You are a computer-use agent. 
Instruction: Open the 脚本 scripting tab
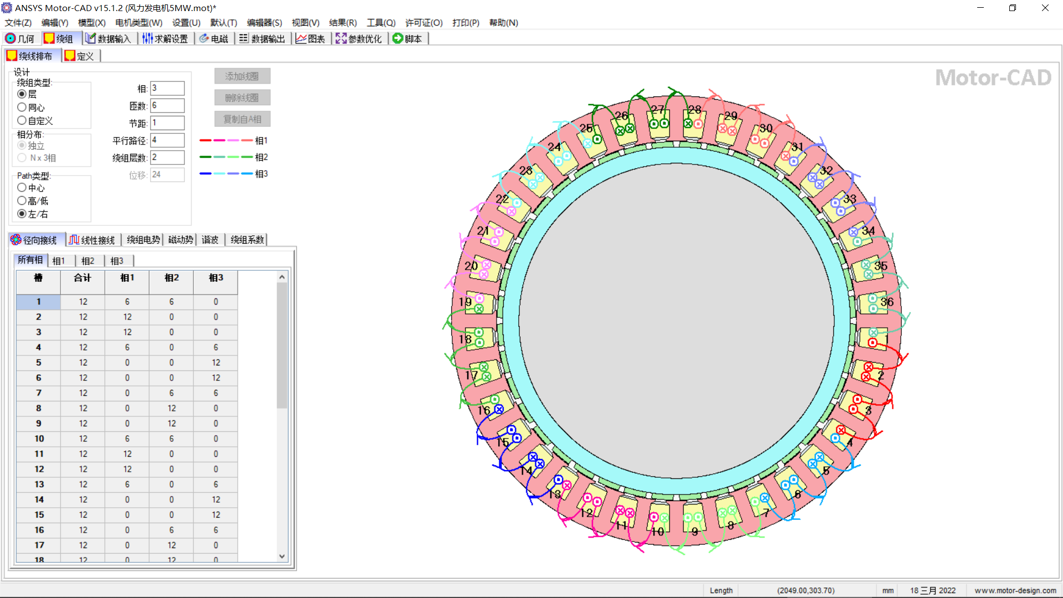[407, 39]
